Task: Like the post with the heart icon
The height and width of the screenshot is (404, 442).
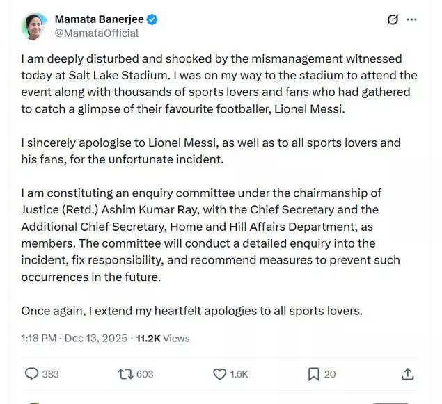Action: coord(219,373)
